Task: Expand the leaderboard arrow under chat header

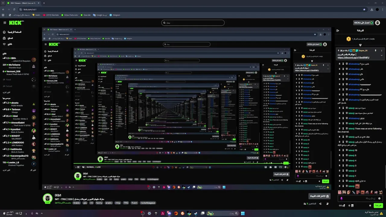Action: [360, 45]
